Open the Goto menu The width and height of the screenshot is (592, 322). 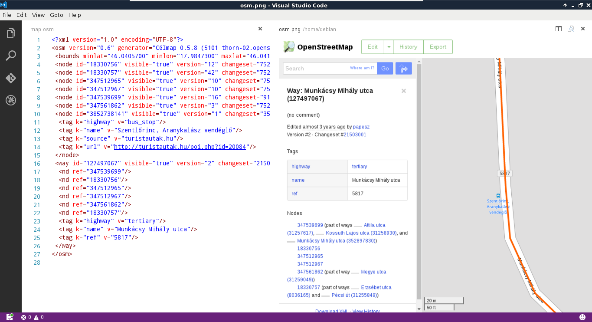(x=56, y=15)
